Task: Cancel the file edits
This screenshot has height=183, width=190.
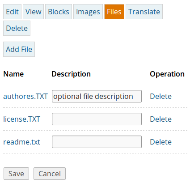Action: click(x=50, y=174)
